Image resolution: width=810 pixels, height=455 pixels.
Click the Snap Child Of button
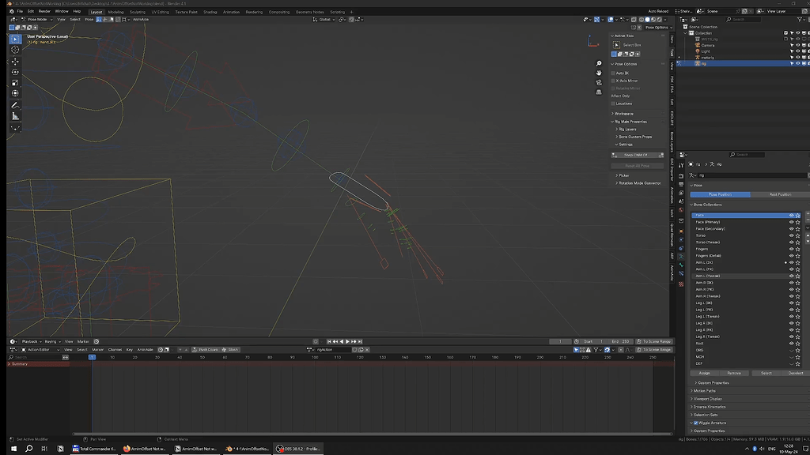pyautogui.click(x=638, y=156)
